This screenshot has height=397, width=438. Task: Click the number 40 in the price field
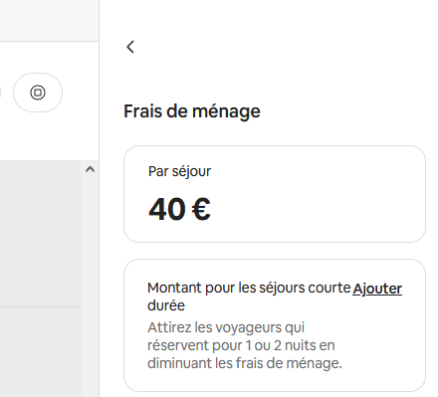(x=167, y=209)
